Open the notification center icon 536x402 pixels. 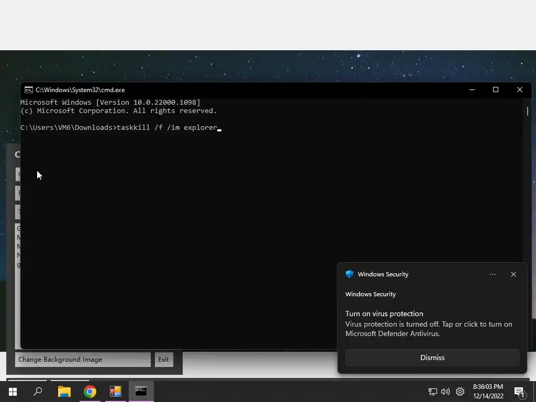[x=519, y=392]
